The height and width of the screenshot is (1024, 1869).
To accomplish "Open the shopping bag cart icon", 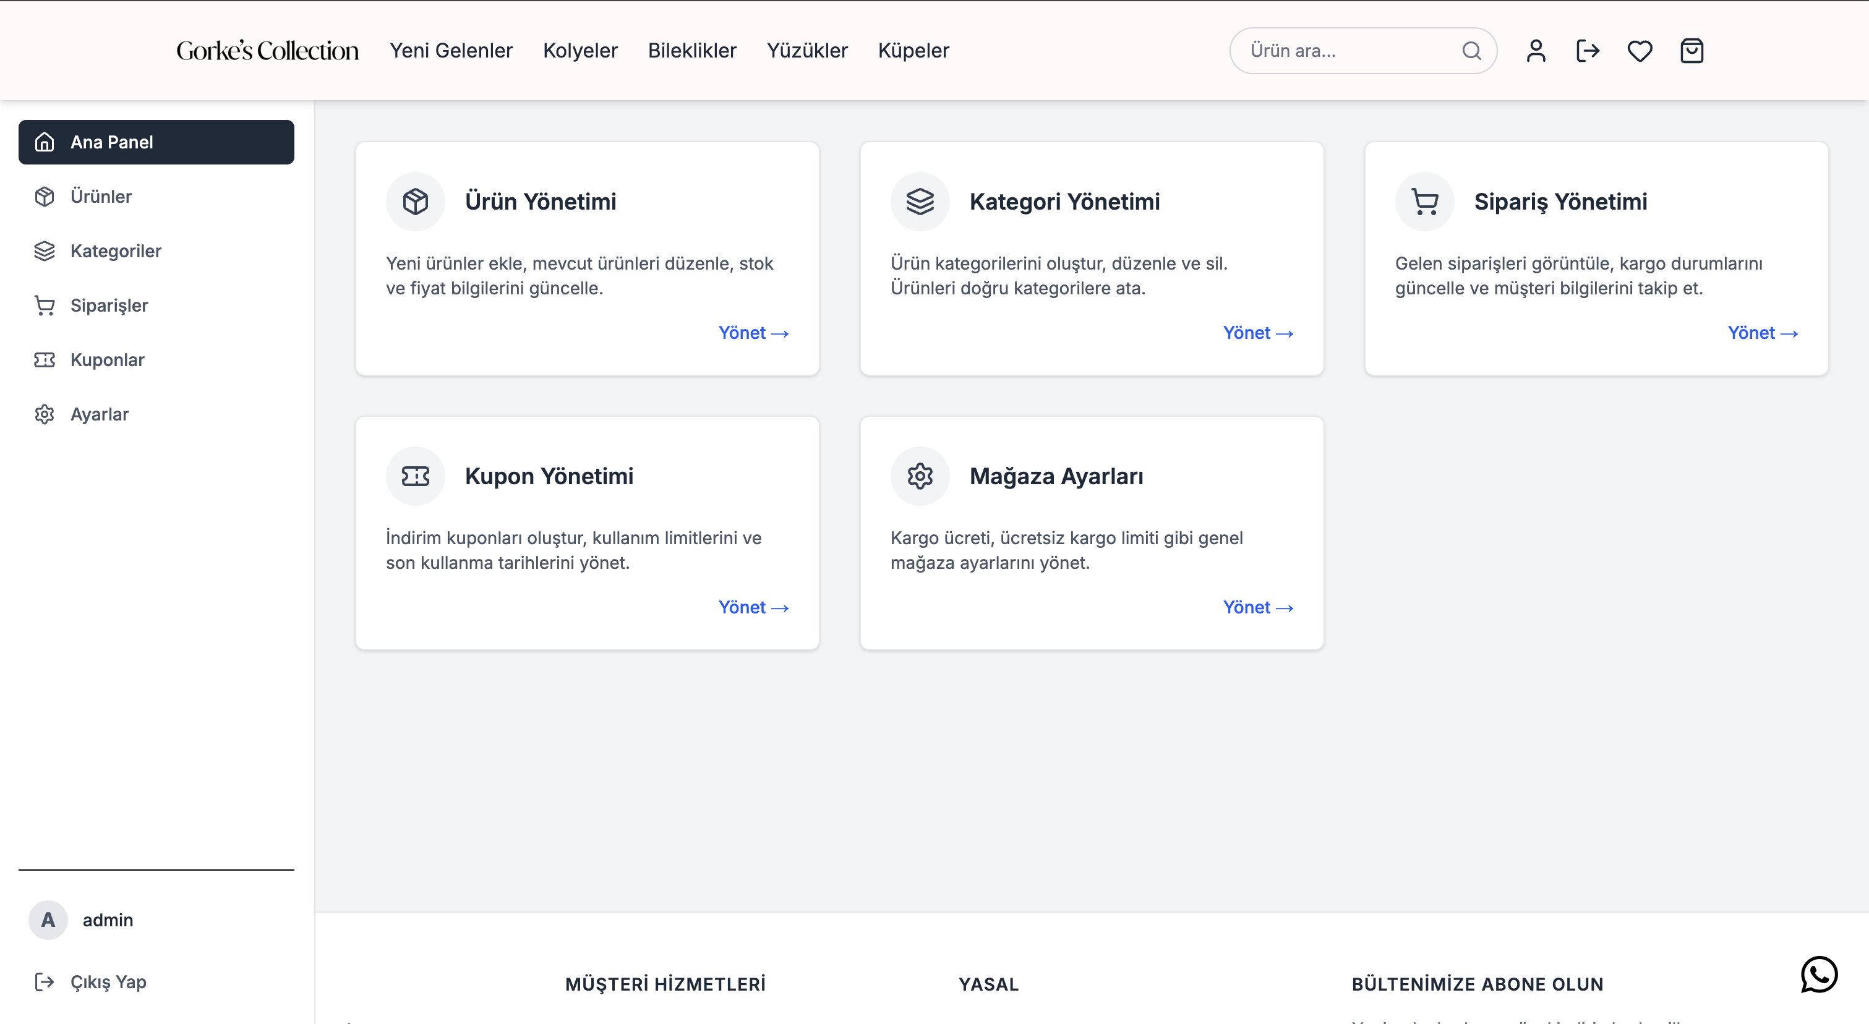I will (1692, 51).
